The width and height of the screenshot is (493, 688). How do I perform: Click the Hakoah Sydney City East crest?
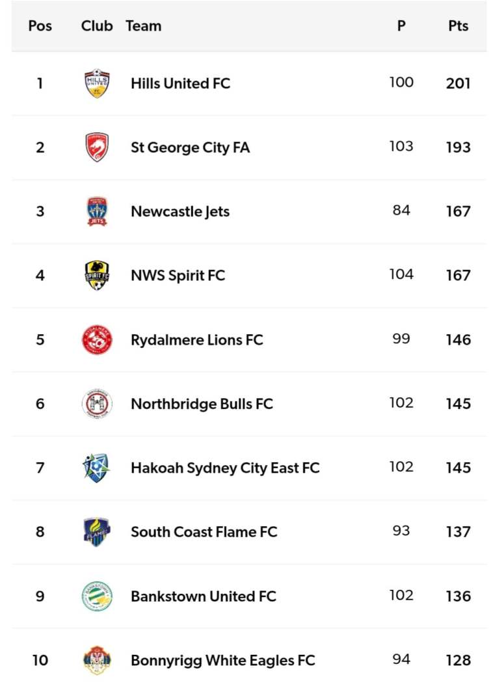[97, 468]
